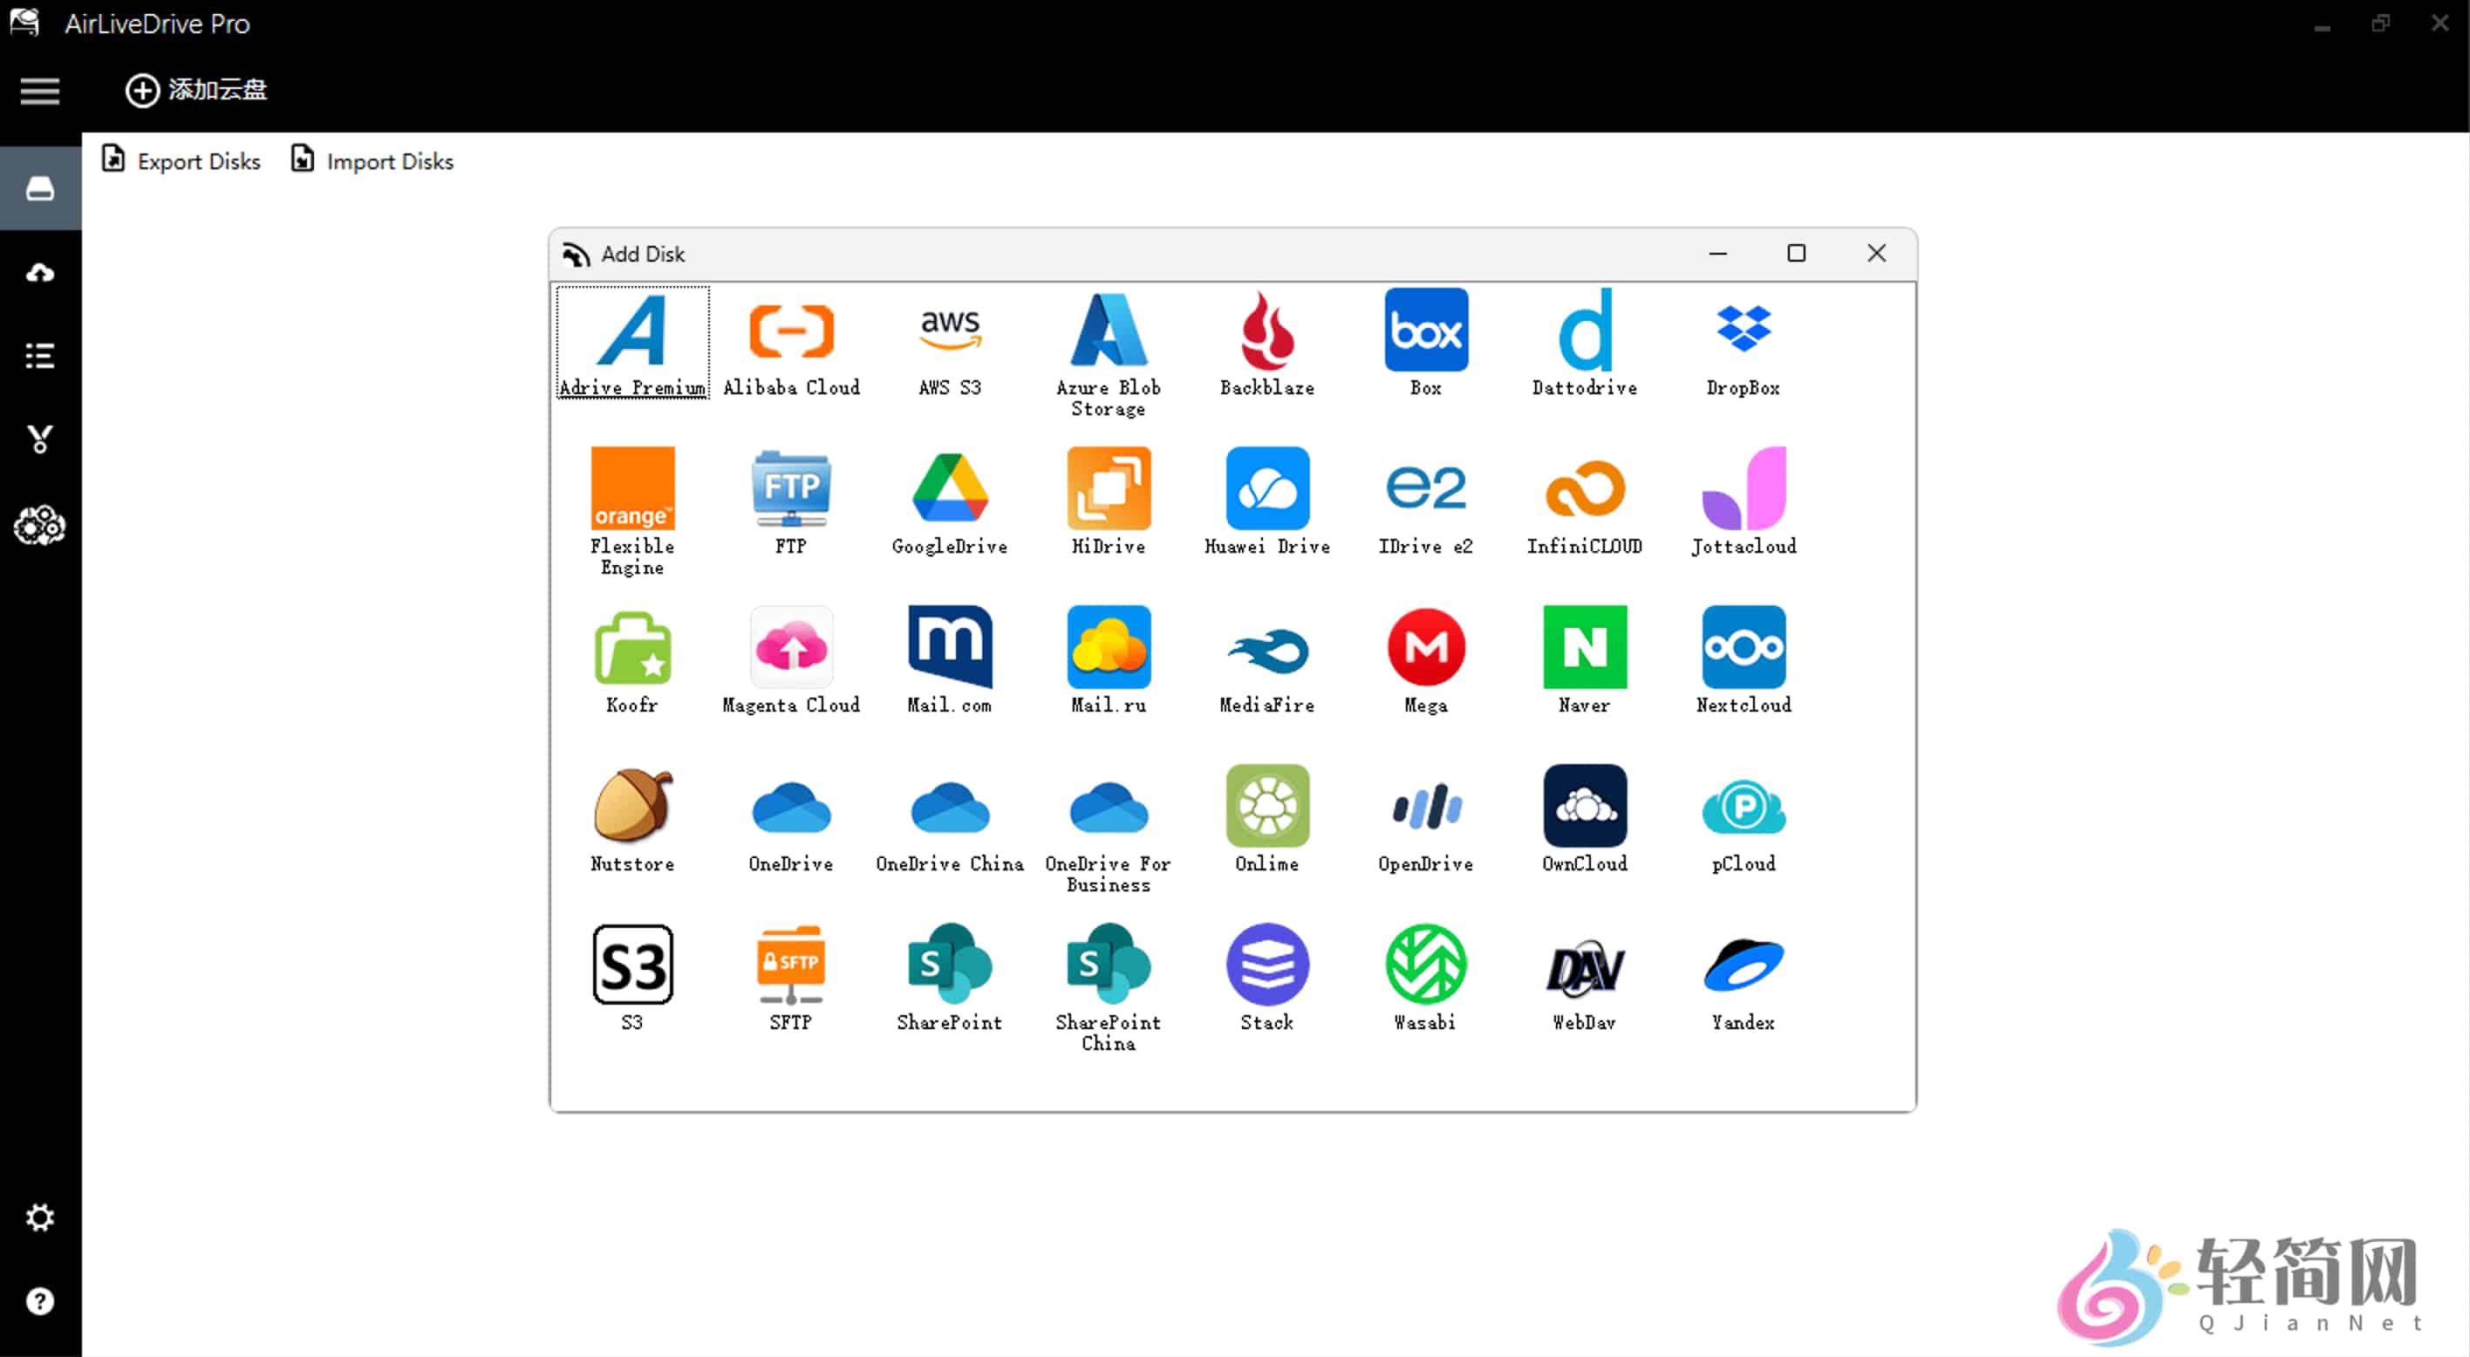Open the hamburger menu
Screen dimensions: 2470x1357
(x=39, y=91)
